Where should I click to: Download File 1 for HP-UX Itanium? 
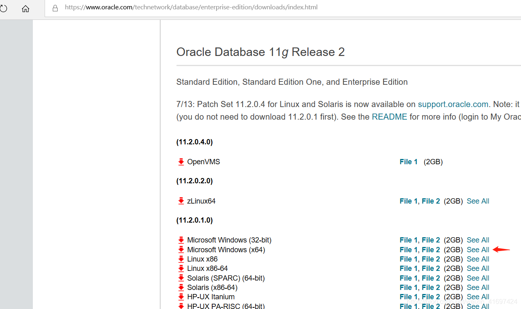pos(409,297)
